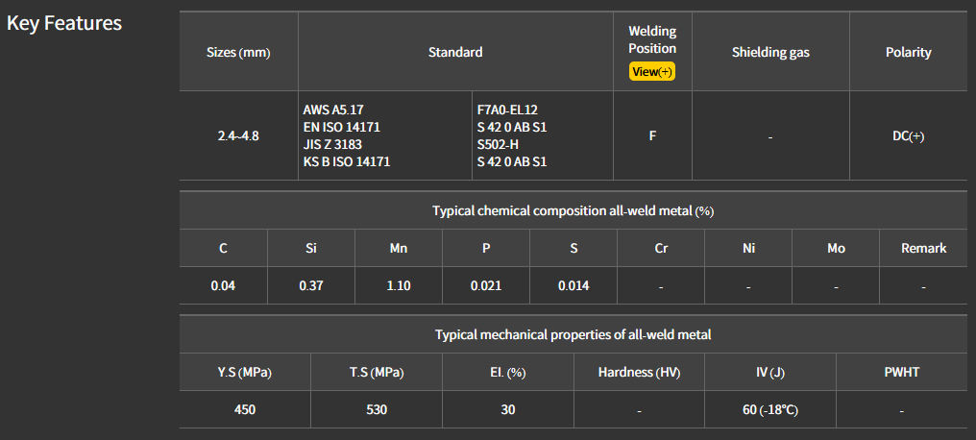Screen dimensions: 976x440
Task: Click the S502-H classification text
Action: [498, 144]
